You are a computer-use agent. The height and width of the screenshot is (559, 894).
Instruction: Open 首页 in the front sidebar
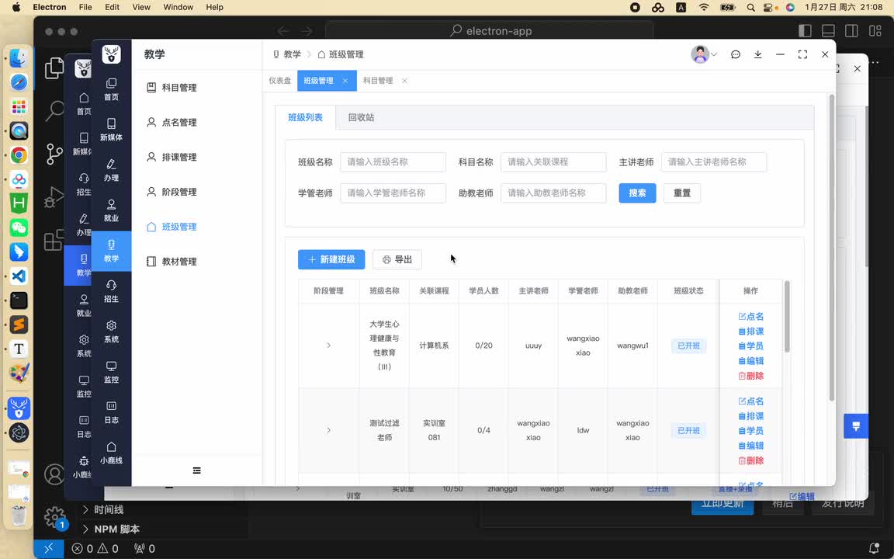coord(111,89)
